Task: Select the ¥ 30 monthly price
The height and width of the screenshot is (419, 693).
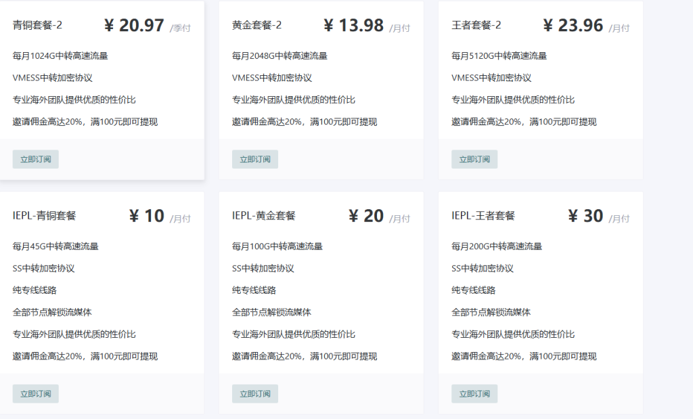Action: 585,216
